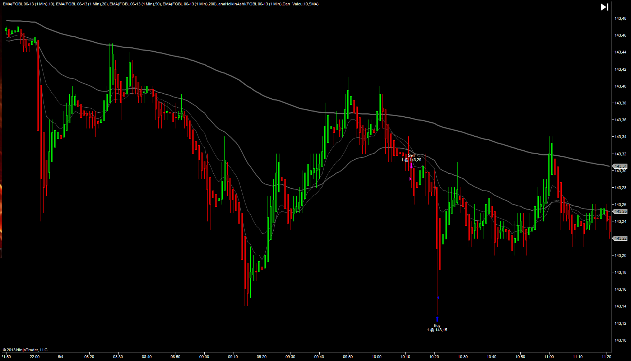
Task: Click the 143,14 price scale label
Action: pyautogui.click(x=621, y=306)
